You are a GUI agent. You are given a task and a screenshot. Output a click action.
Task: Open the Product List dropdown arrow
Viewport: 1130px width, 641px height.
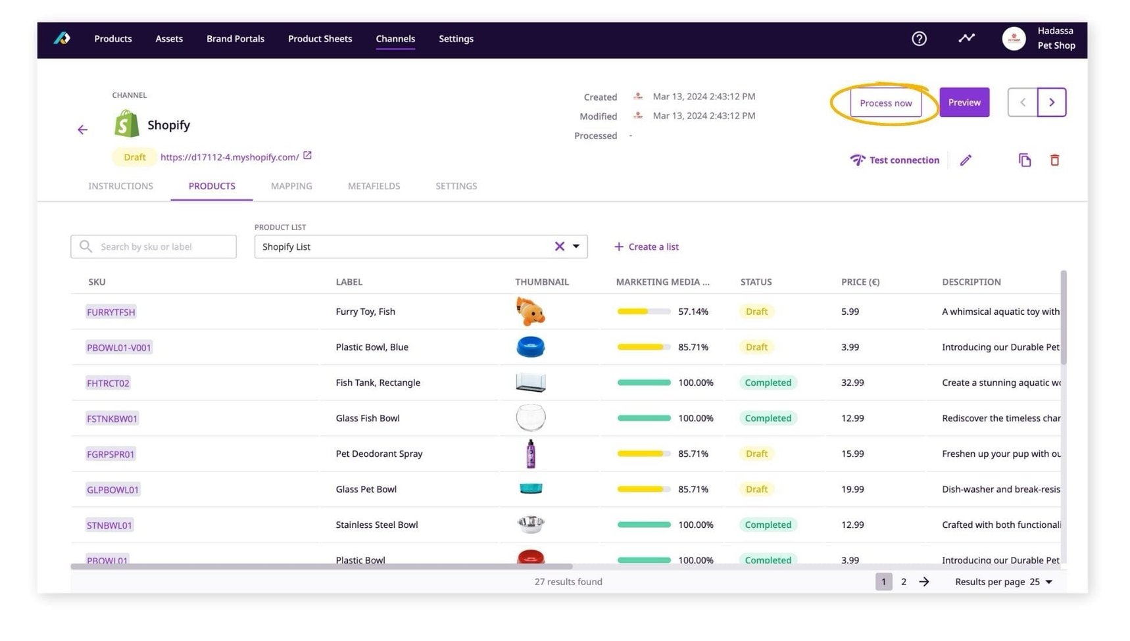point(576,246)
